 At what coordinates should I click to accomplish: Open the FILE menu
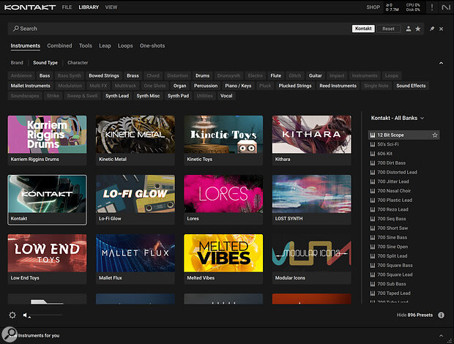pos(67,7)
